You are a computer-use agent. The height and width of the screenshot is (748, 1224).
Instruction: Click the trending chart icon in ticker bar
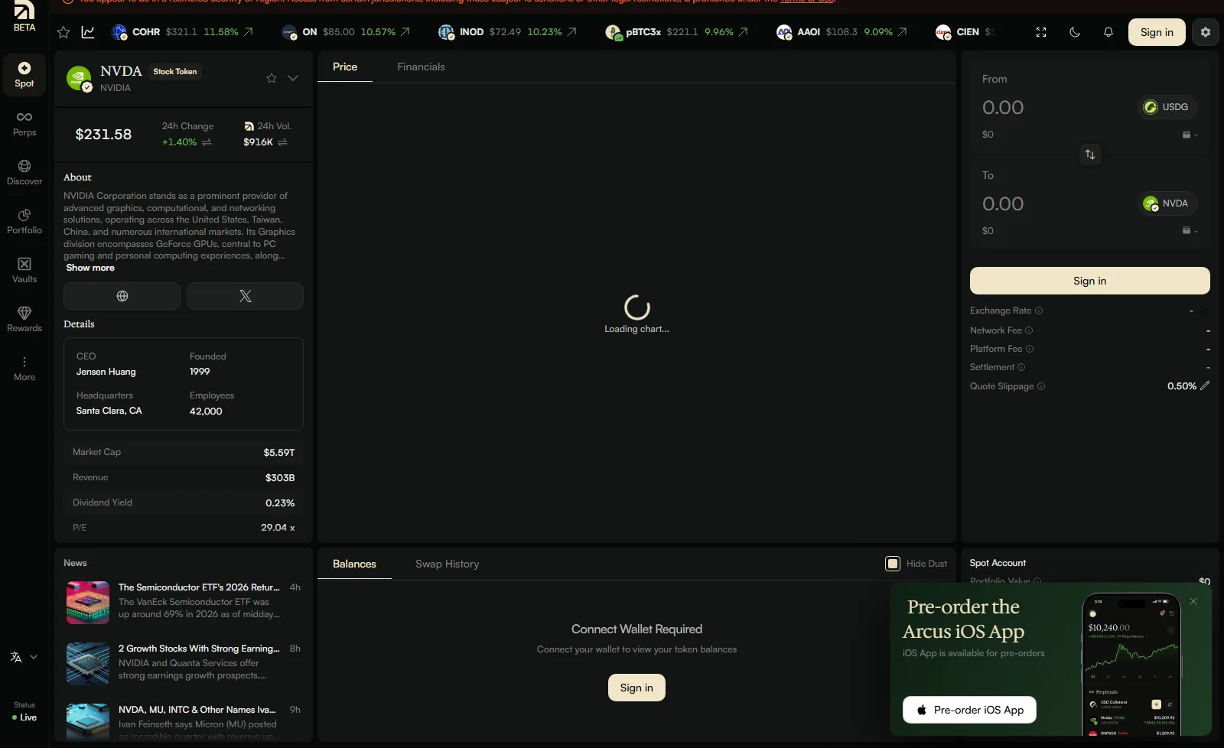[89, 32]
